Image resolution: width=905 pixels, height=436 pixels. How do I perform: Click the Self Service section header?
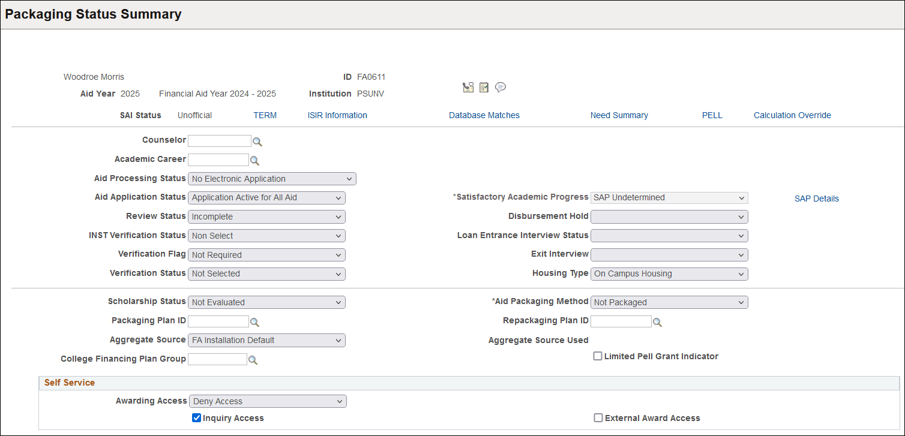[70, 383]
